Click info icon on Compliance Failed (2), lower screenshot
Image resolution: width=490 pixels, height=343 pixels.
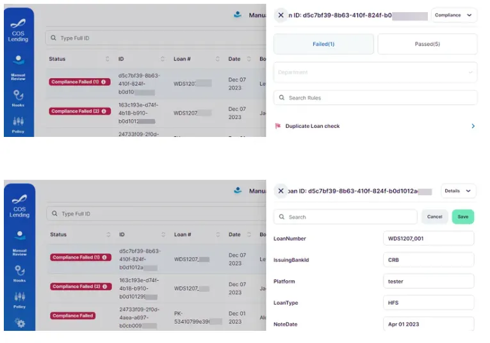tap(104, 287)
